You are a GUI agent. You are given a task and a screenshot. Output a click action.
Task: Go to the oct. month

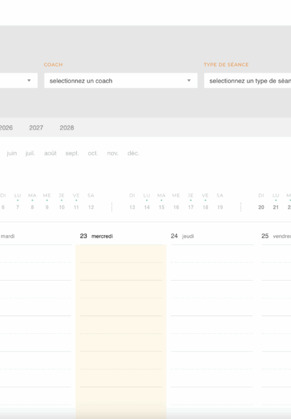(93, 153)
